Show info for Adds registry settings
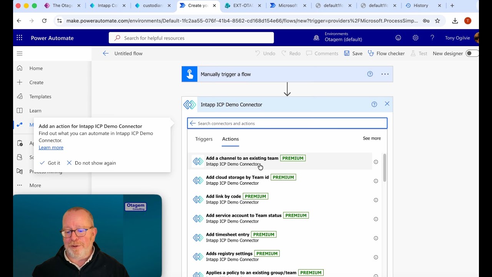This screenshot has width=492, height=277. point(376,257)
